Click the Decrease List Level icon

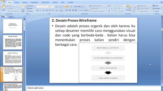76,7
